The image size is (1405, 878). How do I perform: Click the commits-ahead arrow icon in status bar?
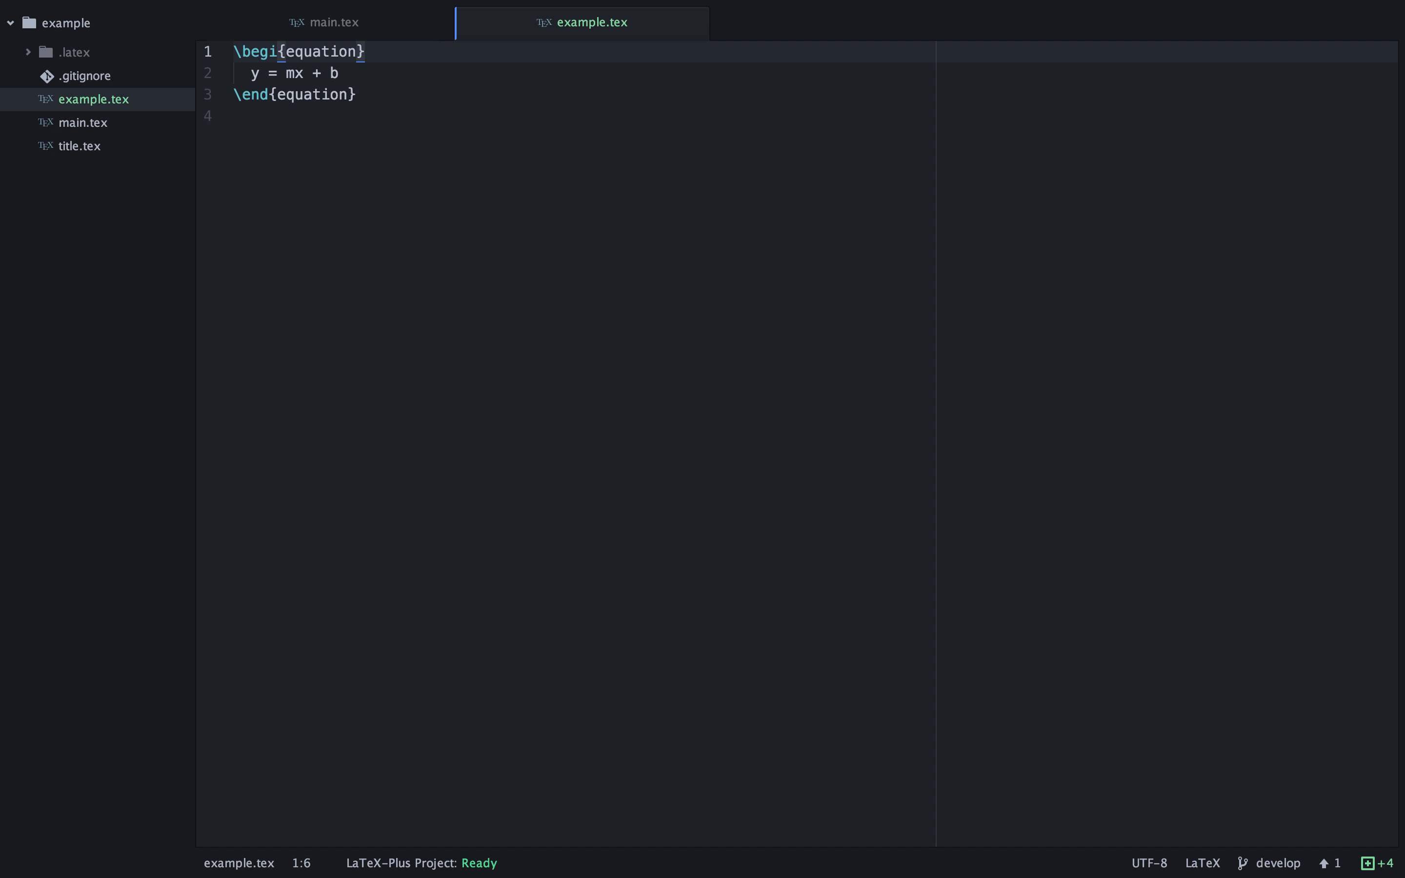[x=1324, y=863]
